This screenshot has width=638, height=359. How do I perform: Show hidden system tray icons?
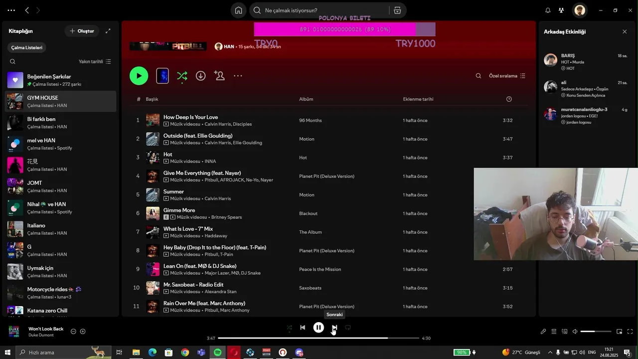coord(550,353)
